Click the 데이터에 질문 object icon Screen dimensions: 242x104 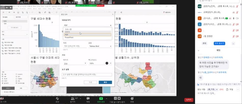pos(17,83)
